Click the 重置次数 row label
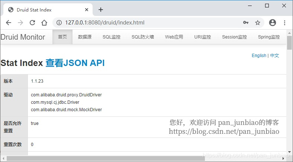Viewport: 293px width, 162px height. 13,145
